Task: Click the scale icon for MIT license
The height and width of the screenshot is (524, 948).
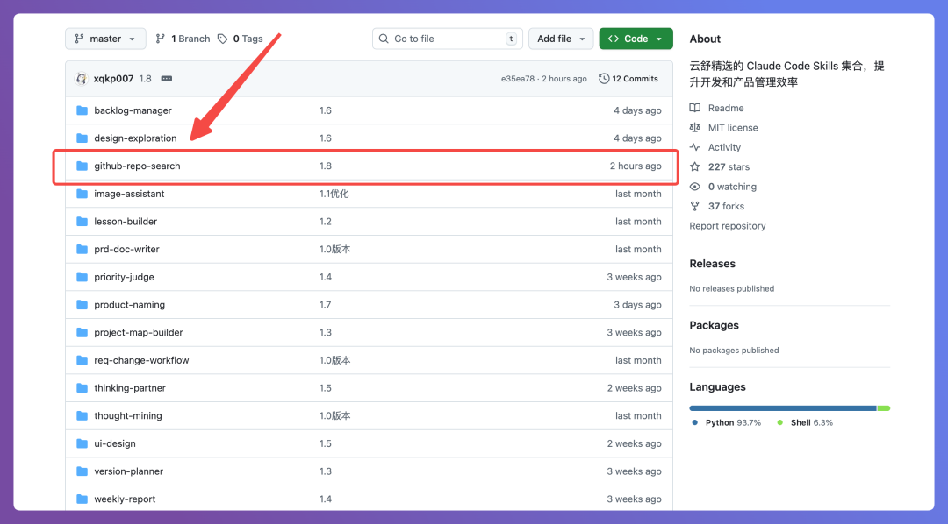Action: pyautogui.click(x=695, y=128)
